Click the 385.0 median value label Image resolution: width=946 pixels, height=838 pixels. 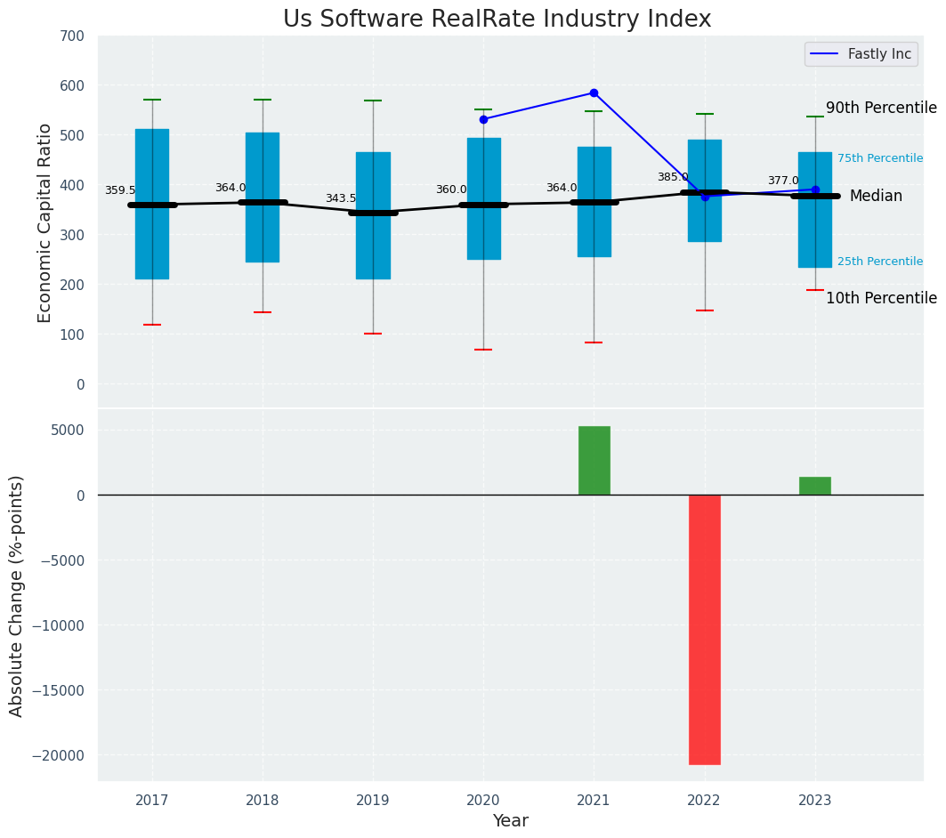click(x=673, y=177)
